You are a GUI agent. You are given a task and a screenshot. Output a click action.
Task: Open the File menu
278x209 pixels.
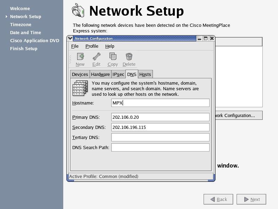(75, 46)
